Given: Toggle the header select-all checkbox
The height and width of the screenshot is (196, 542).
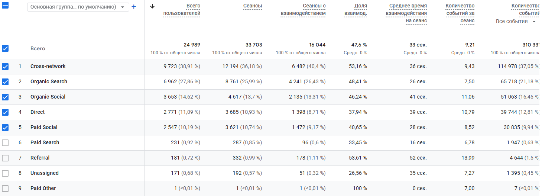Looking at the screenshot, I should tap(5, 6).
